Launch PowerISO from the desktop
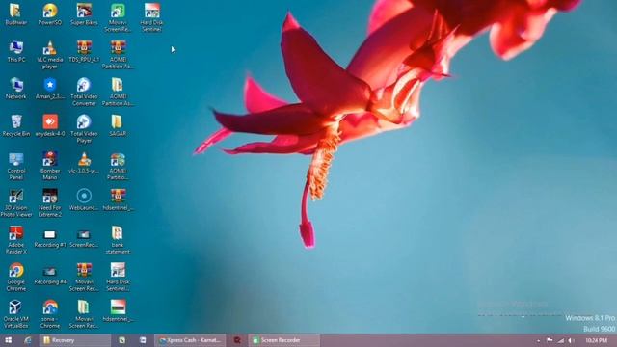This screenshot has height=347, width=617. tap(50, 14)
